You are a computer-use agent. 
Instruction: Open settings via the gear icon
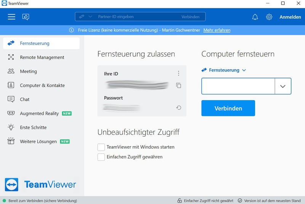pos(269,17)
